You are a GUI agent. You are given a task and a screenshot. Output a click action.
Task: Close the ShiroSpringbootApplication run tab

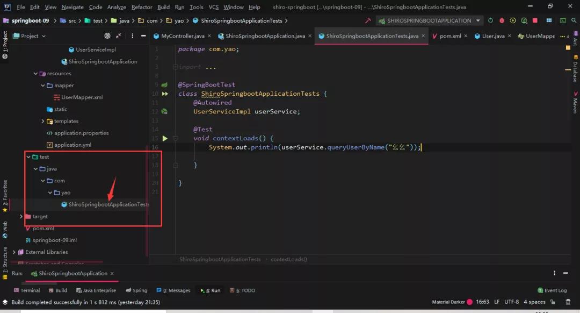112,273
